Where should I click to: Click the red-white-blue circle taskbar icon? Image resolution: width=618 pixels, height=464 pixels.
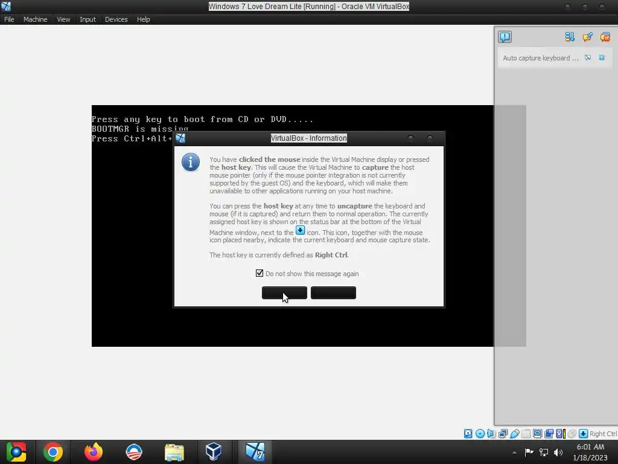click(x=133, y=452)
